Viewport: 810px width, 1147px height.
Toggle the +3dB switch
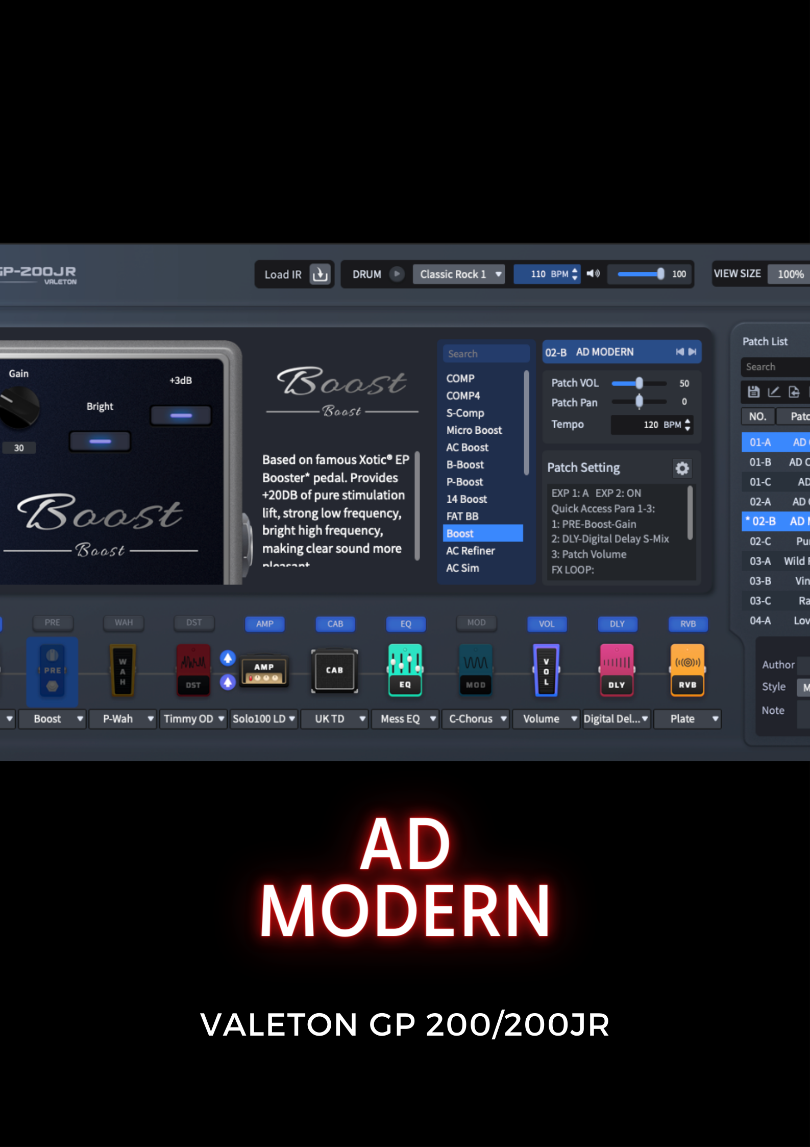click(181, 415)
